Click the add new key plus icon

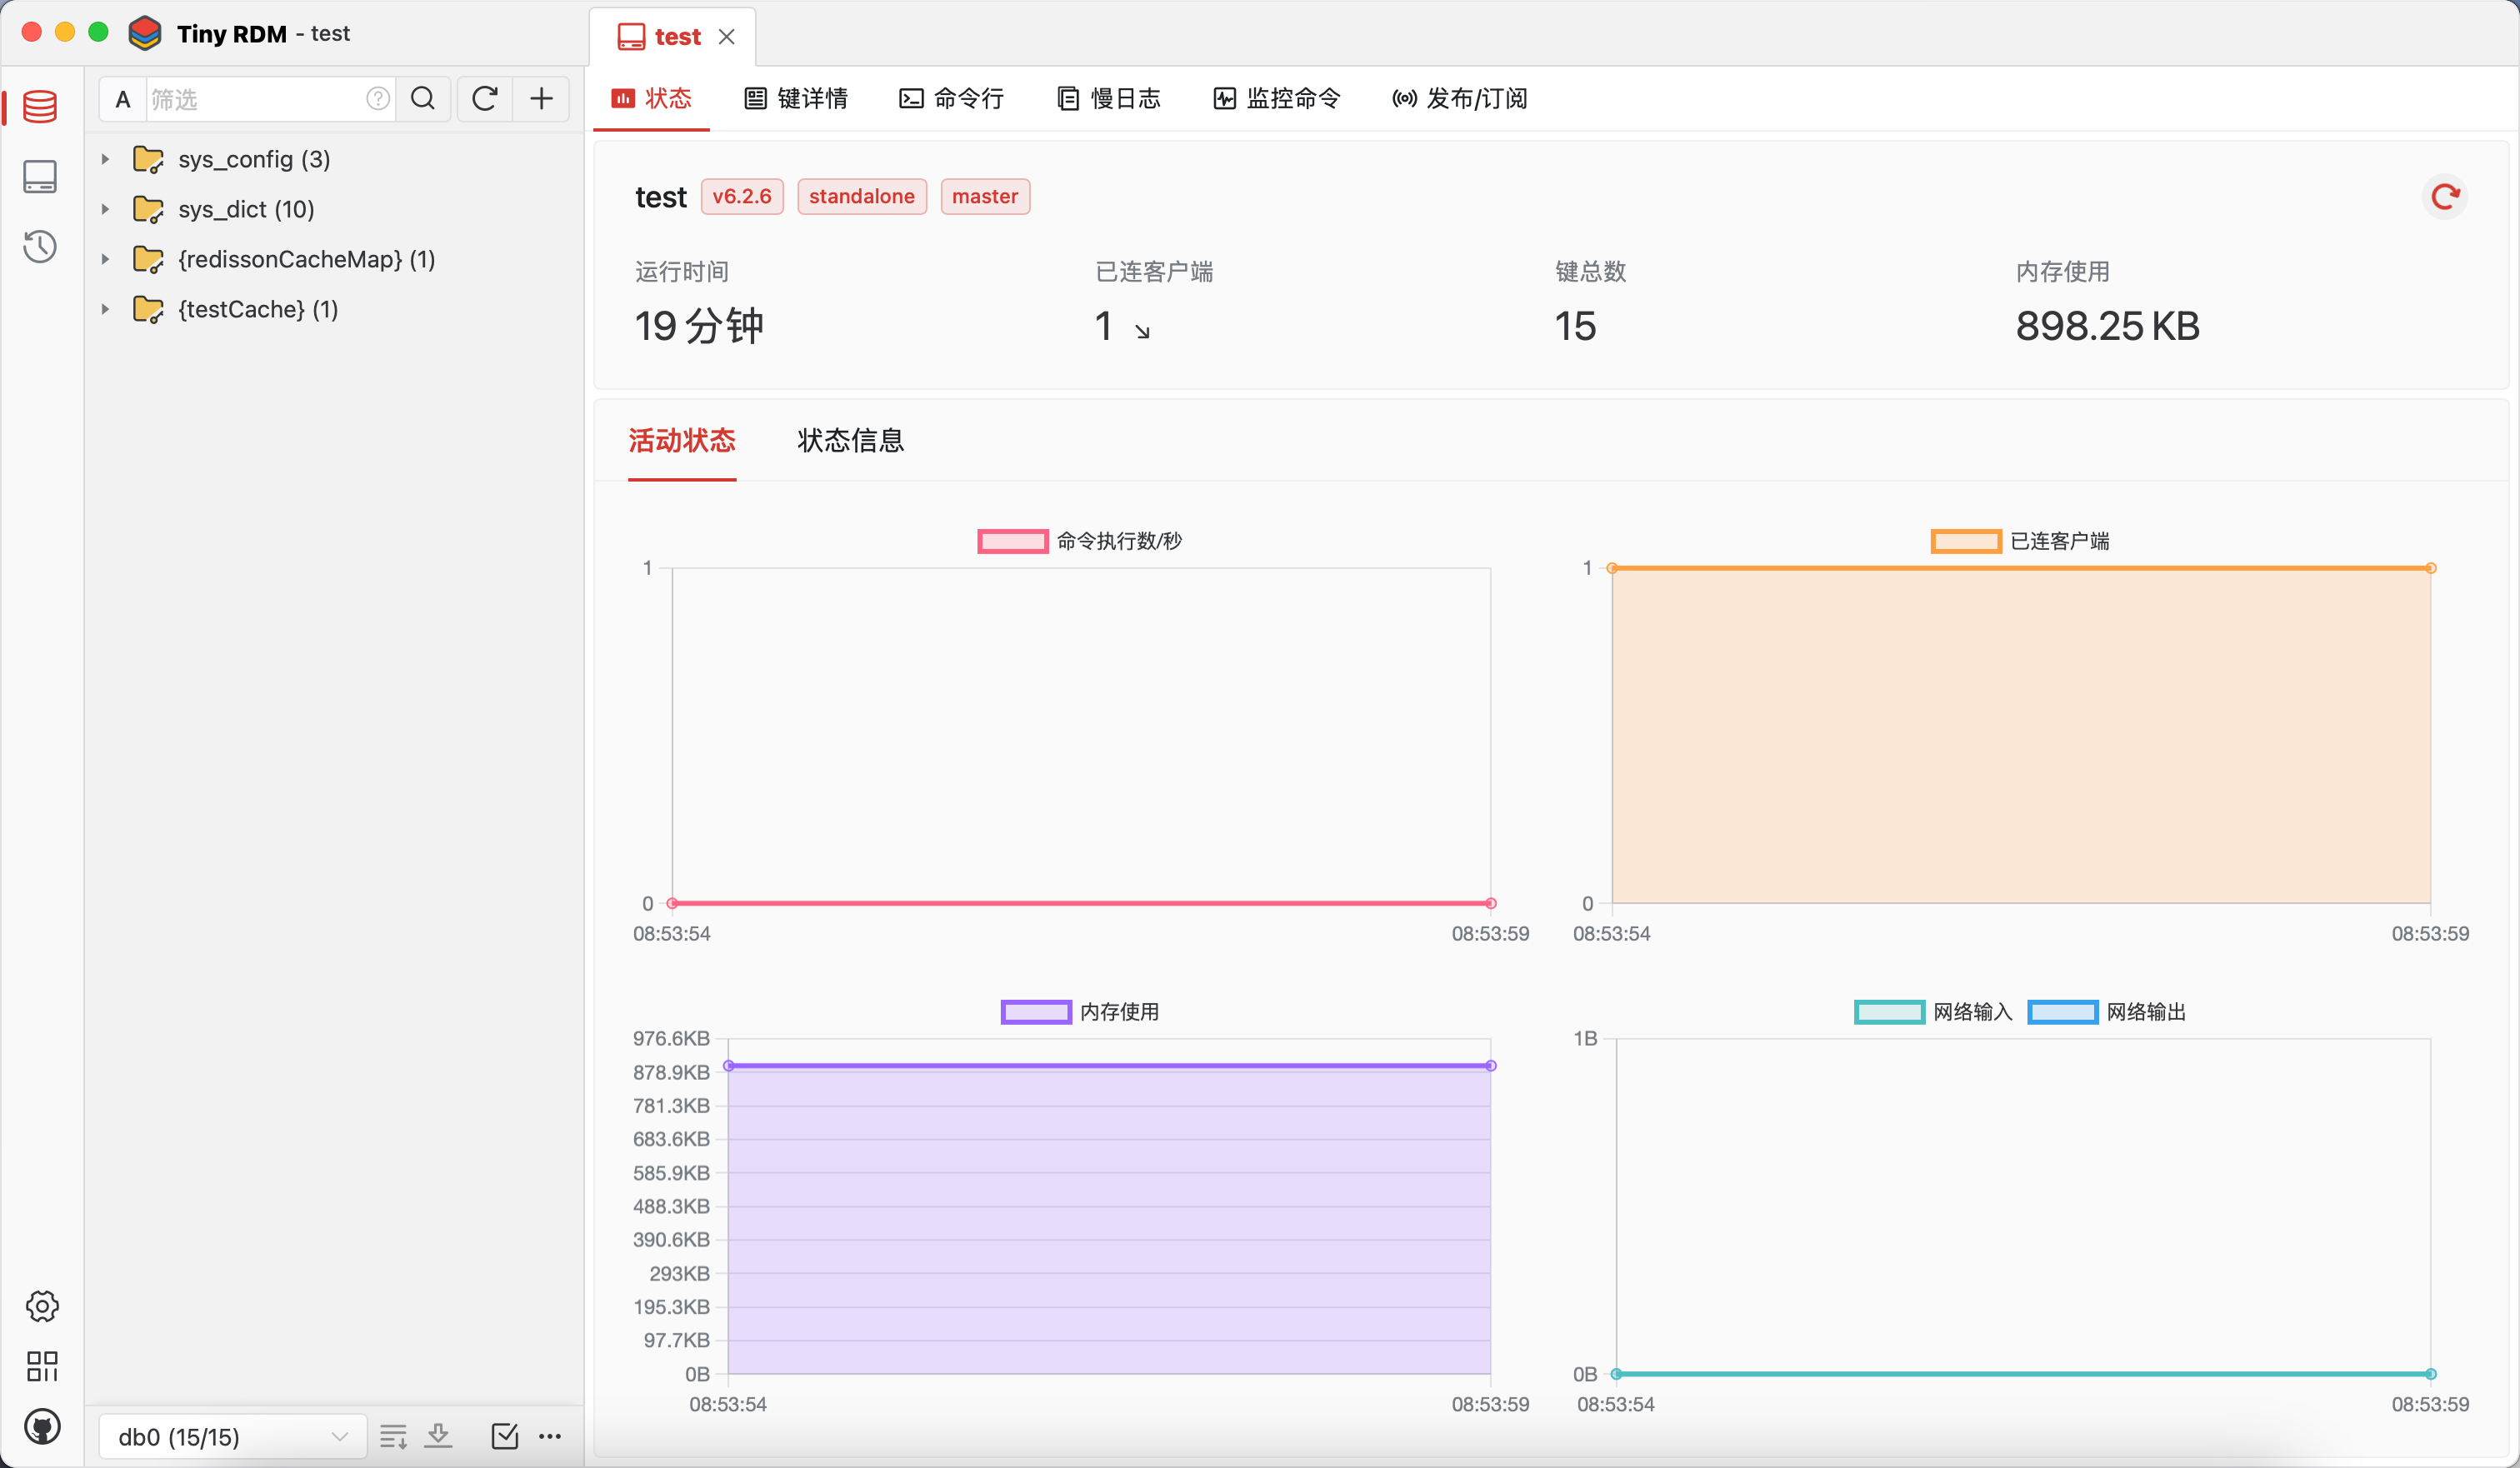tap(541, 99)
